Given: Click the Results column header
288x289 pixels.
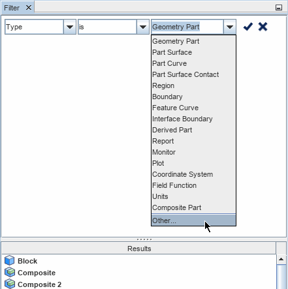Looking at the screenshot, I should tap(139, 249).
